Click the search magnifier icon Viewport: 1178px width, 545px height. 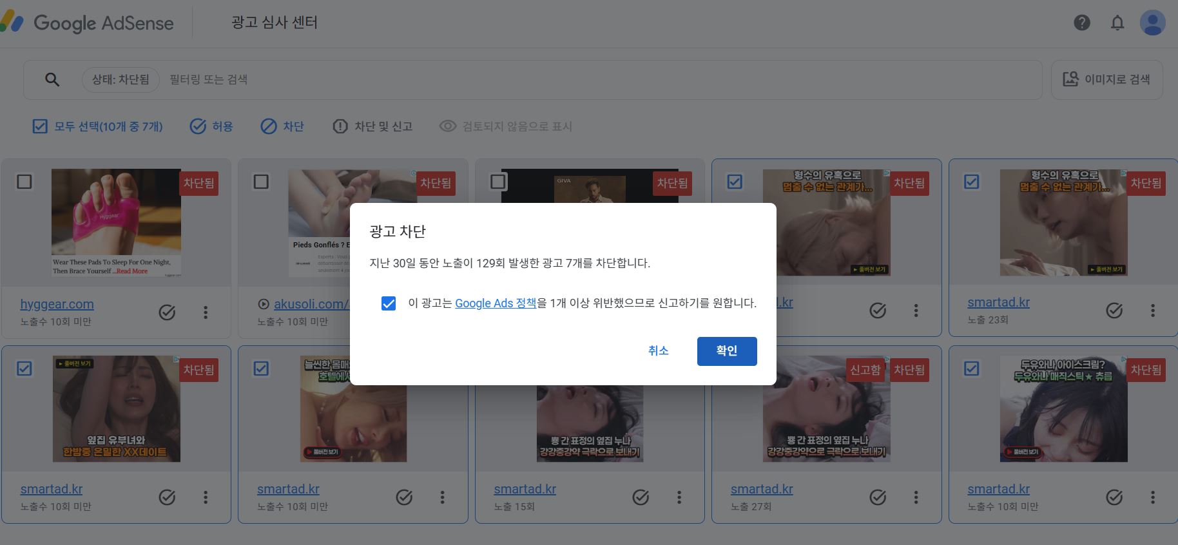coord(52,80)
